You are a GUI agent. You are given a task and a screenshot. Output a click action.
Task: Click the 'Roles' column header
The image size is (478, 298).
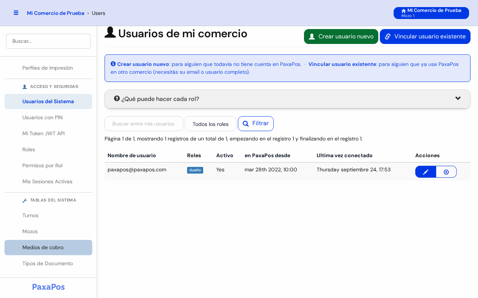[194, 155]
